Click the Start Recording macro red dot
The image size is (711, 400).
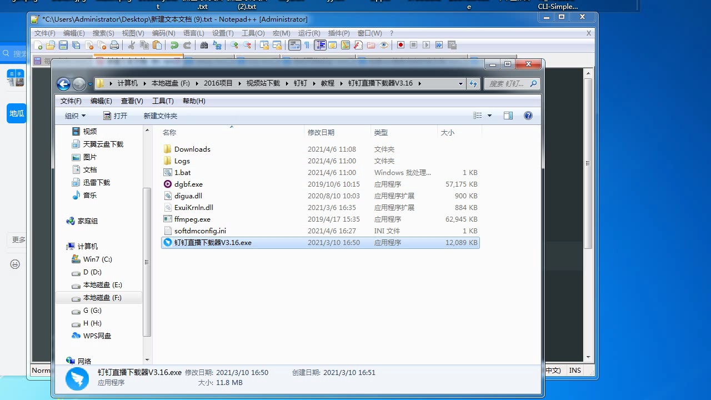click(401, 45)
